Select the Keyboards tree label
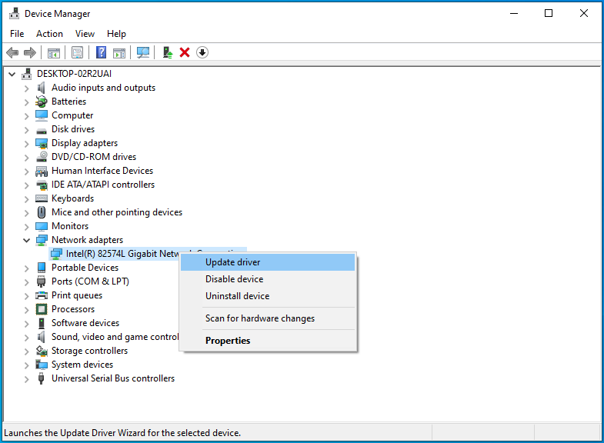 point(73,198)
